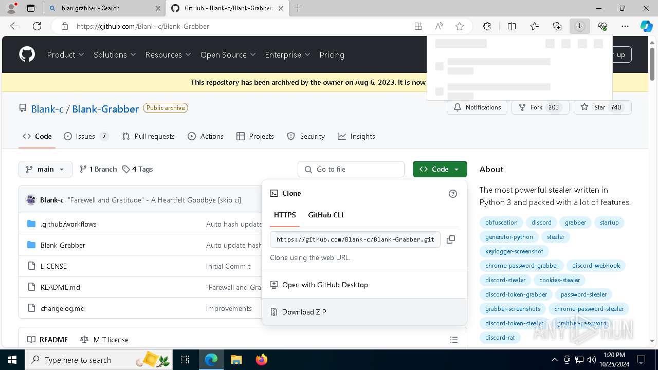Click the Download ZIP option

coord(364,312)
